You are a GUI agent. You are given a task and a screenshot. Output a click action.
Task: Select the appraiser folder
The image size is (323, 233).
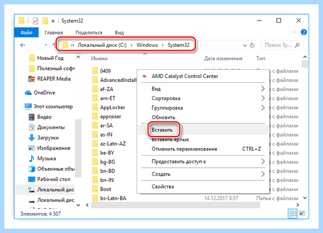pos(107,116)
